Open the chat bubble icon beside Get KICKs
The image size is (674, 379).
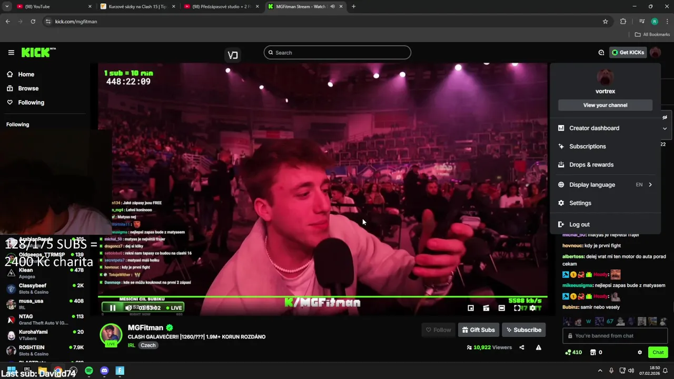coord(601,52)
